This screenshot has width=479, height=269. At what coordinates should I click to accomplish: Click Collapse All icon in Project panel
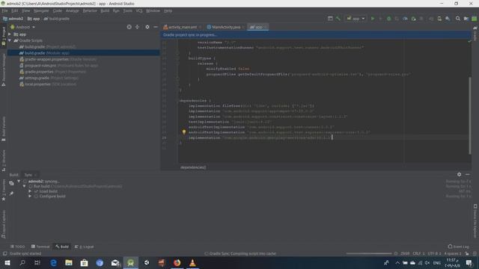137,27
